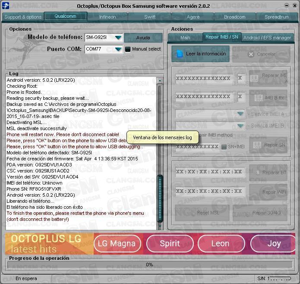Click log line 'Phone is Rooted.'
The height and width of the screenshot is (284, 300).
pos(24,92)
